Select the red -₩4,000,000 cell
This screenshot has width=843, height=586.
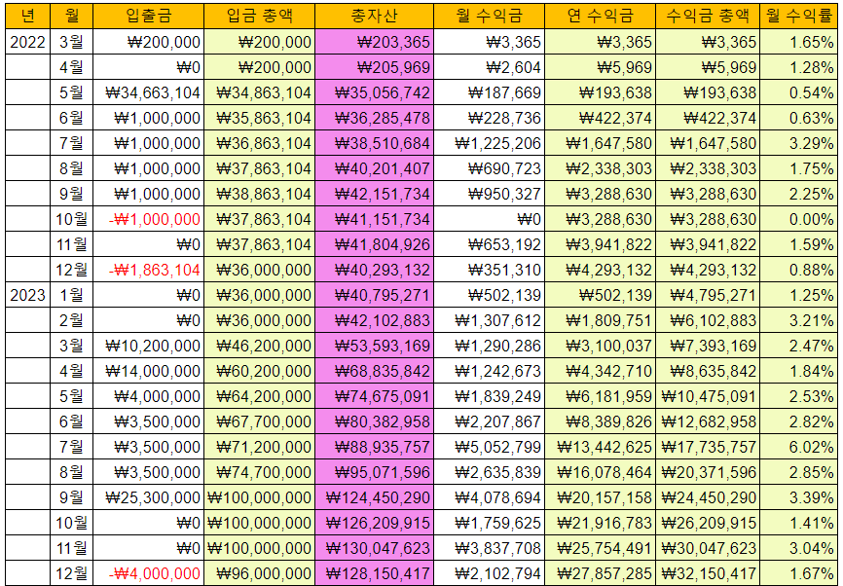[148, 573]
